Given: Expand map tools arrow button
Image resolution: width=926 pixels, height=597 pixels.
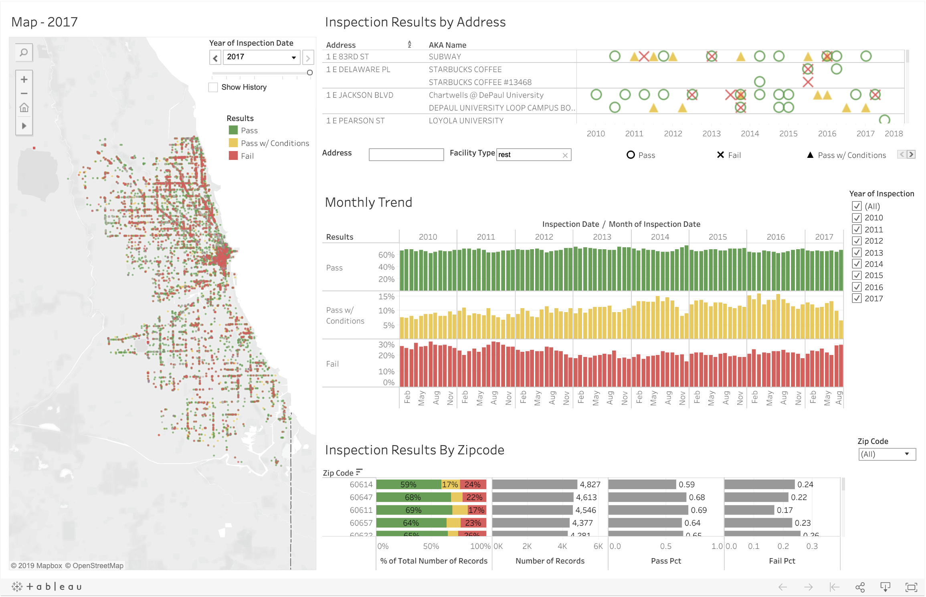Looking at the screenshot, I should (x=24, y=126).
